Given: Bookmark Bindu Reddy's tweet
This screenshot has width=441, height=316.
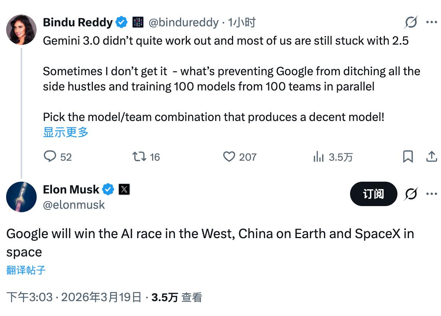Looking at the screenshot, I should tap(408, 156).
